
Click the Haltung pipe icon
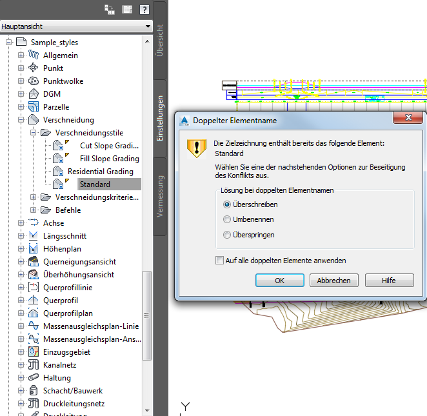tap(34, 377)
